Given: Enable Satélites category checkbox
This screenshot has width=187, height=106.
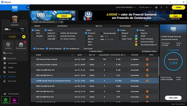Looking at the screenshot, I should 46,36.
